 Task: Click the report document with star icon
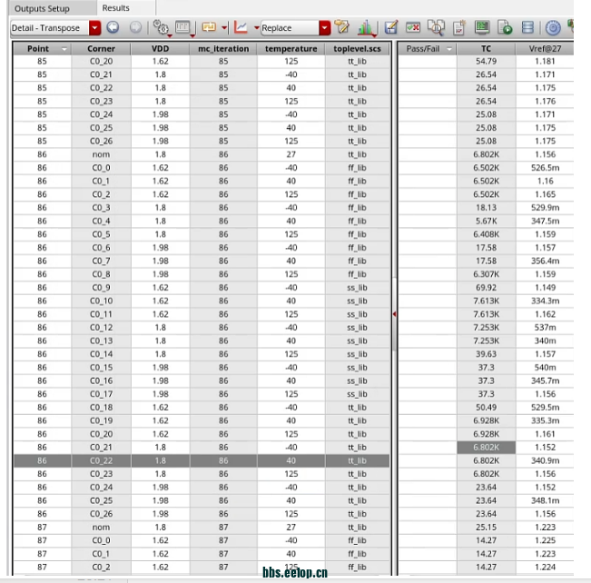tap(459, 27)
